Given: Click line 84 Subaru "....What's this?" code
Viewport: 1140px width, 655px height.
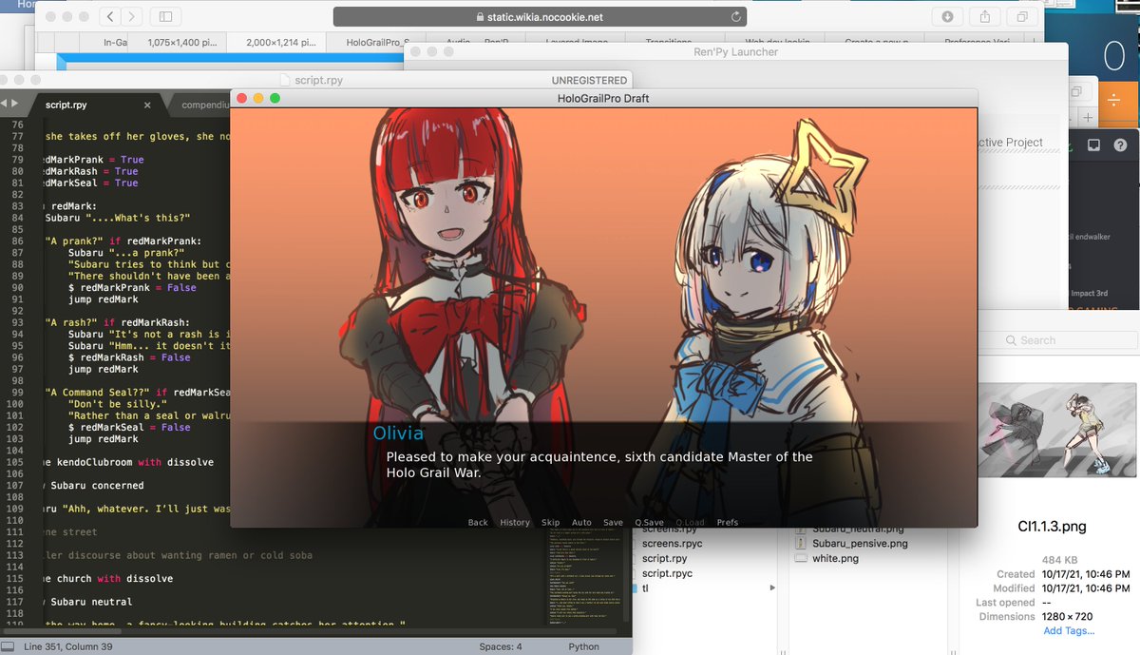Looking at the screenshot, I should click(118, 218).
